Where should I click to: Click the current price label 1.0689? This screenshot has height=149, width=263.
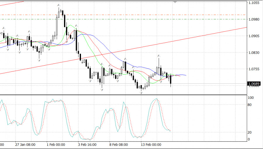[253, 84]
